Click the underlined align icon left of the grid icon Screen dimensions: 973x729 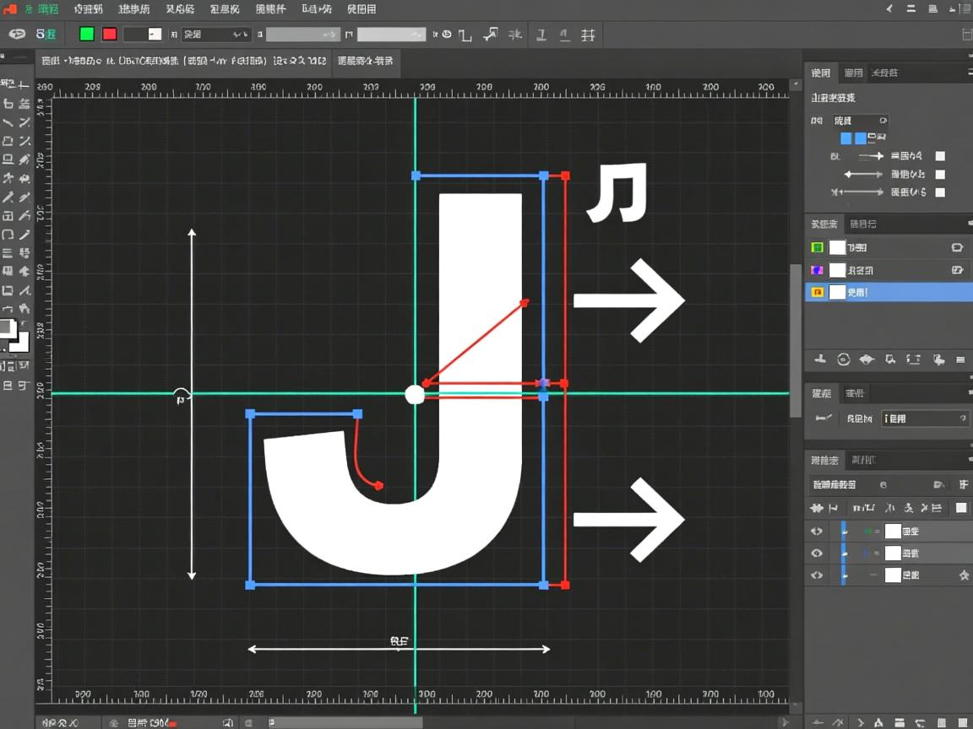point(564,35)
